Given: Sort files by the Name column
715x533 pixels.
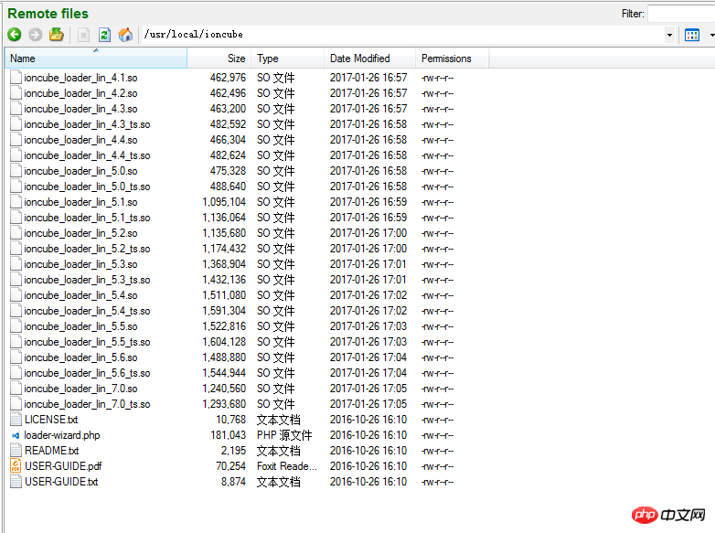Looking at the screenshot, I should (96, 59).
